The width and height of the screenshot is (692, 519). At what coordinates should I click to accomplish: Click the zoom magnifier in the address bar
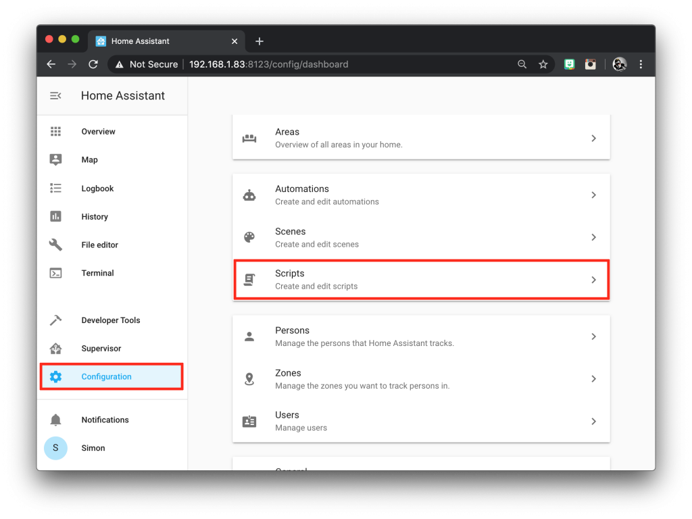pos(522,64)
